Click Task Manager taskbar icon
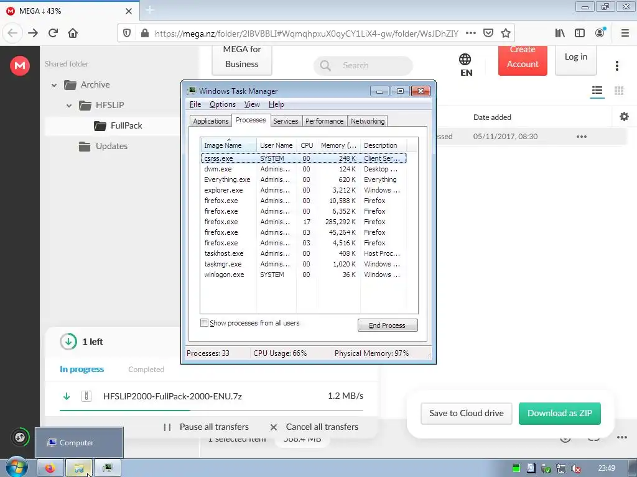This screenshot has width=637, height=477. (108, 468)
